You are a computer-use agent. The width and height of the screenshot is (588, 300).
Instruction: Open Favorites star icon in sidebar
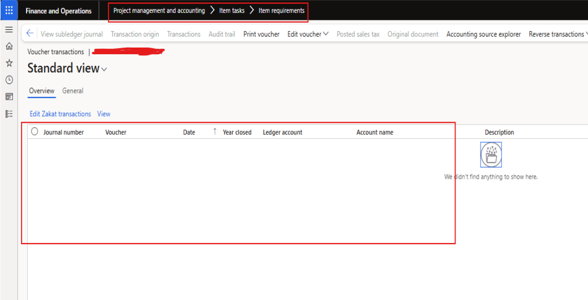tap(9, 63)
